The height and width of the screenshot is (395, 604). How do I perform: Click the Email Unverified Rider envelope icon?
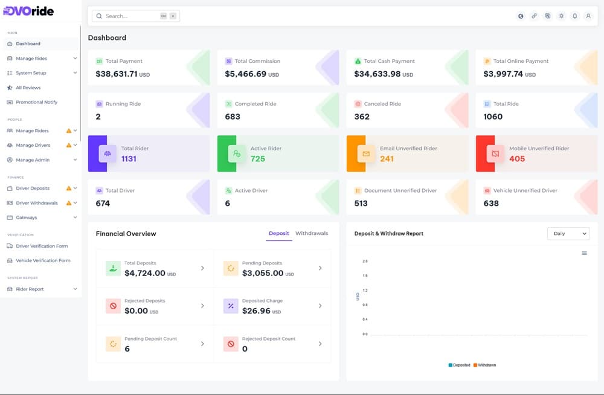tap(366, 153)
